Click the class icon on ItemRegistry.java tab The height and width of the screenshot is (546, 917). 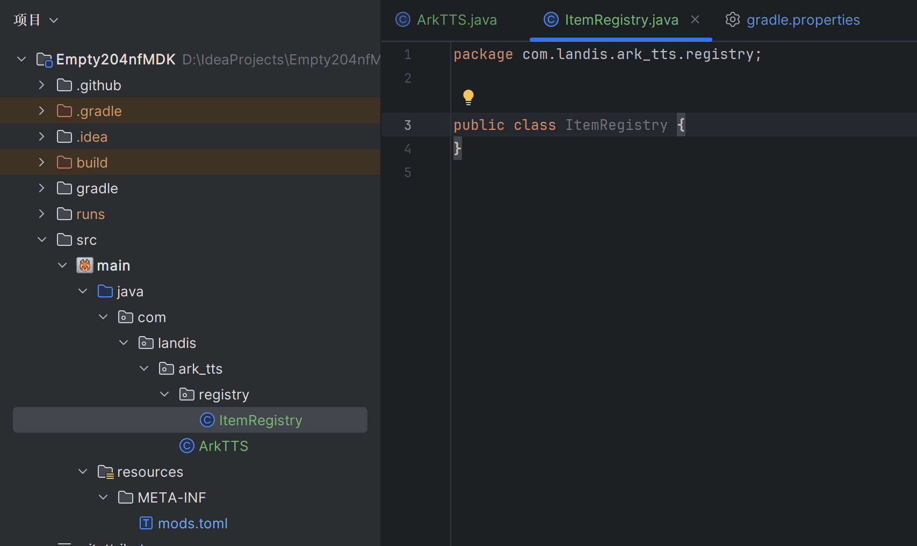[x=551, y=20]
